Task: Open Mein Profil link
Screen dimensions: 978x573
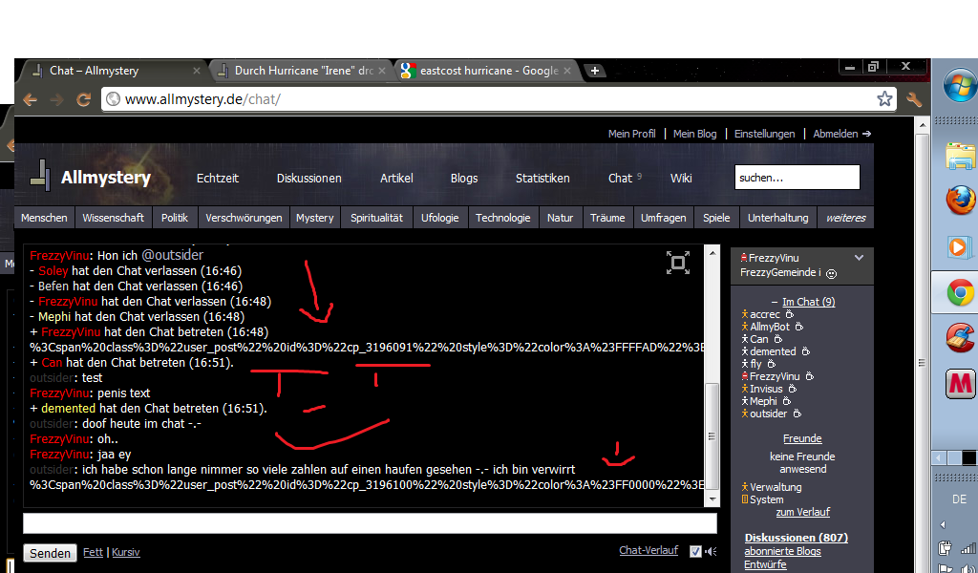Action: click(x=632, y=134)
